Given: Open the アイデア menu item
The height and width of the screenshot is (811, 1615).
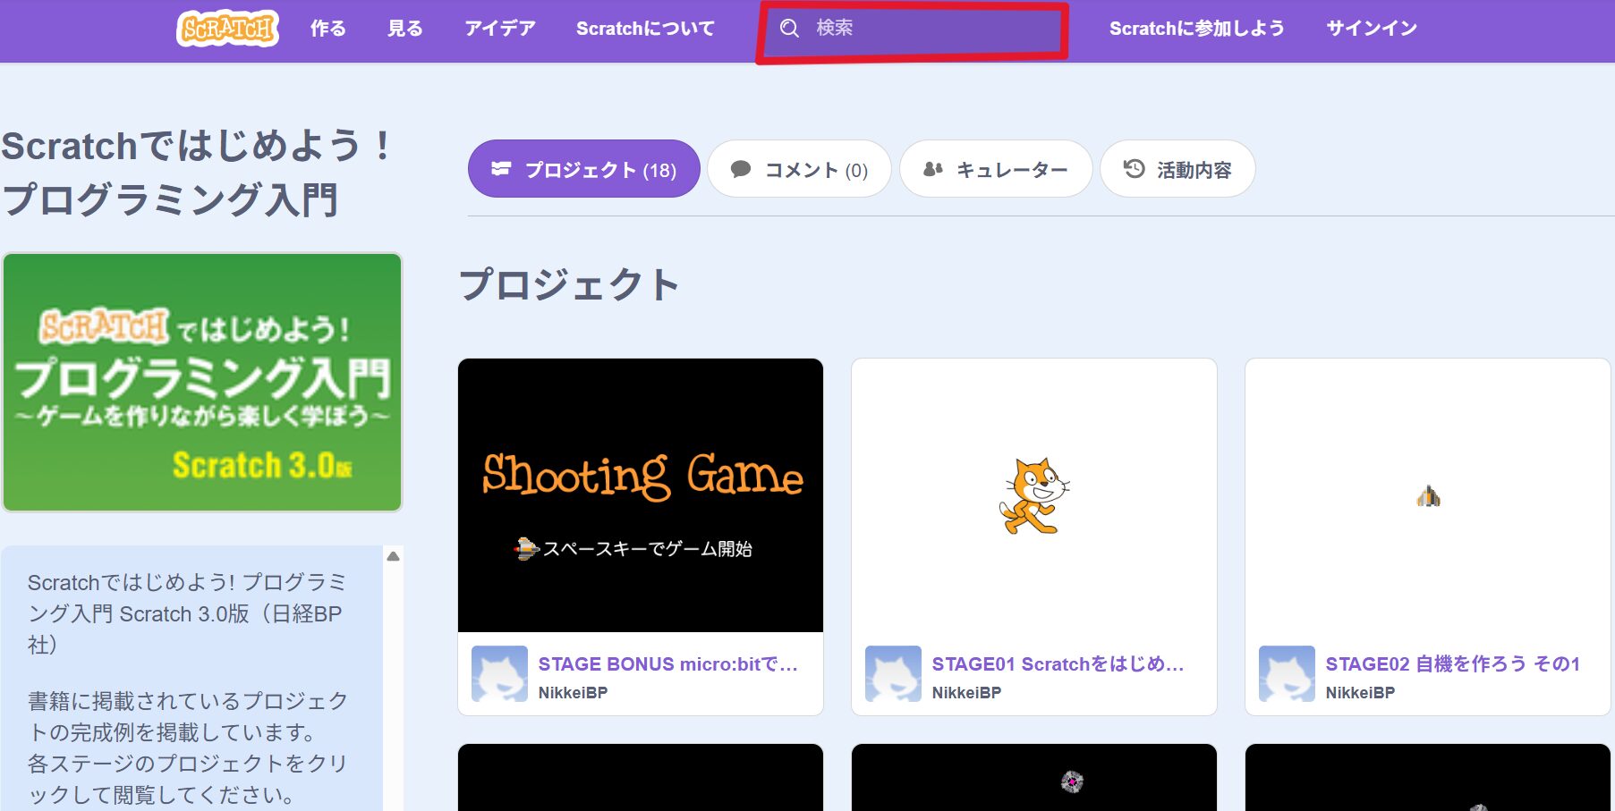Looking at the screenshot, I should 499,29.
